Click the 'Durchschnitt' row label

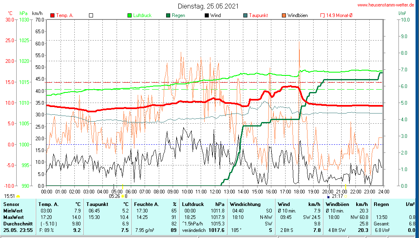(18, 223)
